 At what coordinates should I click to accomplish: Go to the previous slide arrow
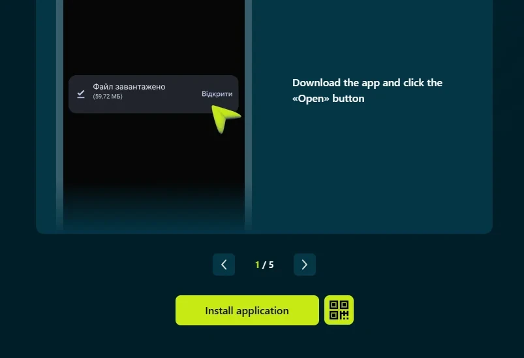224,265
